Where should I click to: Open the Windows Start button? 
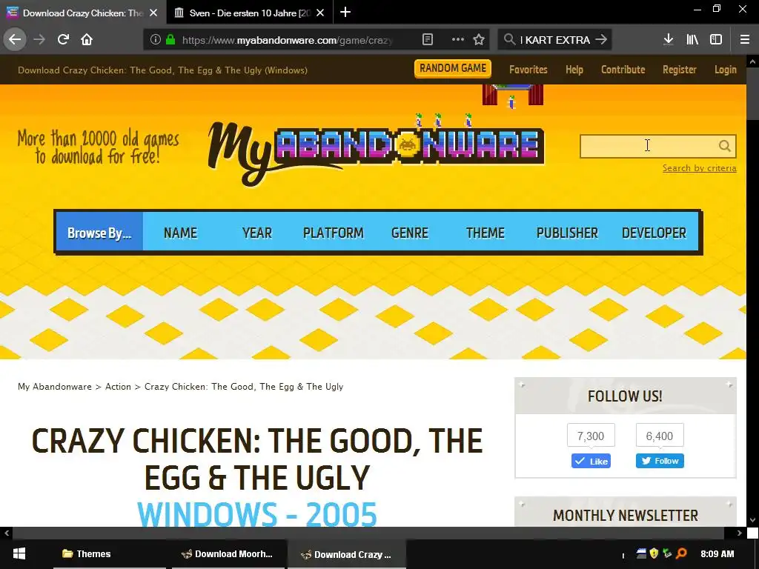coord(19,554)
